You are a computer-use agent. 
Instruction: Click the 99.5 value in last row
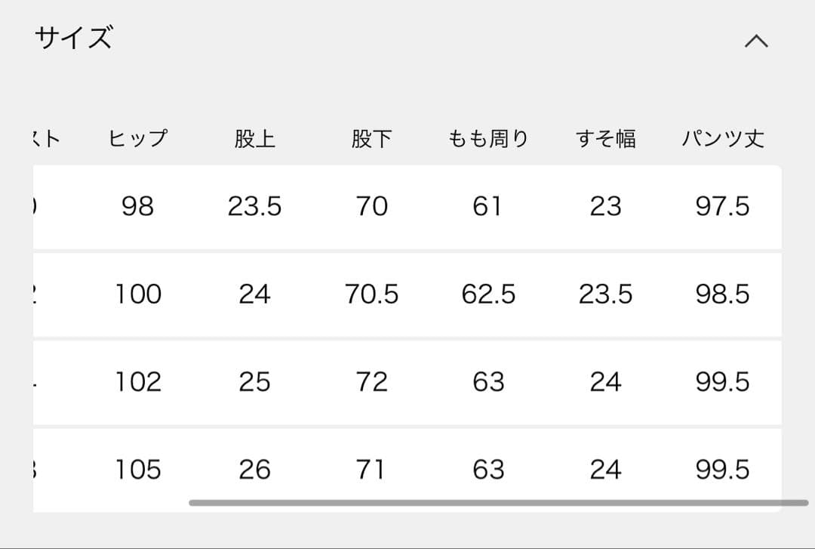click(x=722, y=470)
